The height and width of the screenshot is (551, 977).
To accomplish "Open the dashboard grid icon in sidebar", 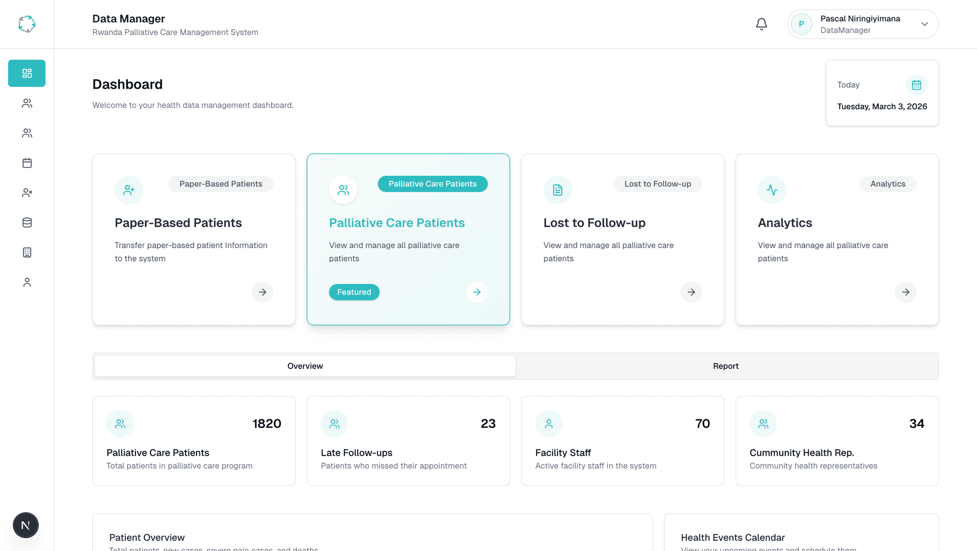I will (x=27, y=73).
